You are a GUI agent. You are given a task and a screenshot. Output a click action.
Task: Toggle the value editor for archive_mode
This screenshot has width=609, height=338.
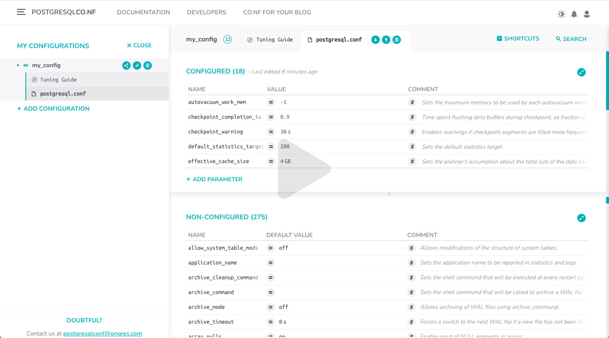(x=270, y=307)
